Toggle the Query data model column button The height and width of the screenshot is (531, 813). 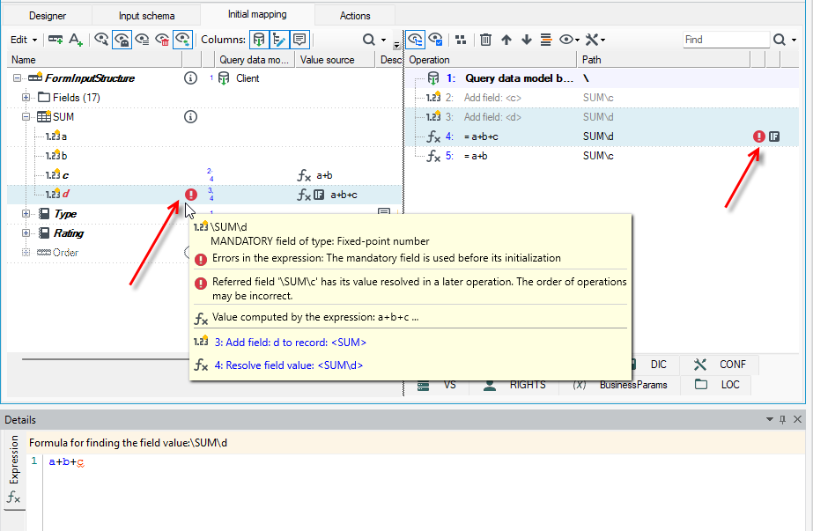(x=259, y=40)
